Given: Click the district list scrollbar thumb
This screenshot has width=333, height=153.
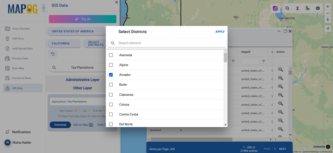Looking at the screenshot, I should [x=225, y=57].
